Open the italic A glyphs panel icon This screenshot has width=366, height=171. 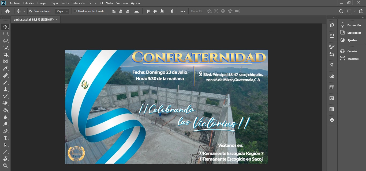[x=332, y=65]
